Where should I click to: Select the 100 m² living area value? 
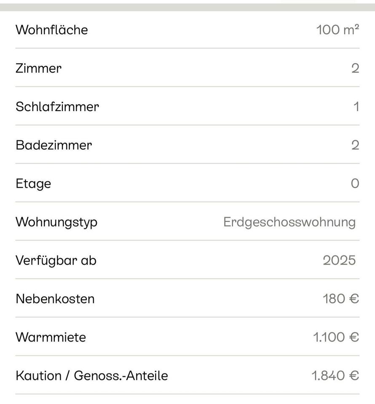(x=337, y=30)
